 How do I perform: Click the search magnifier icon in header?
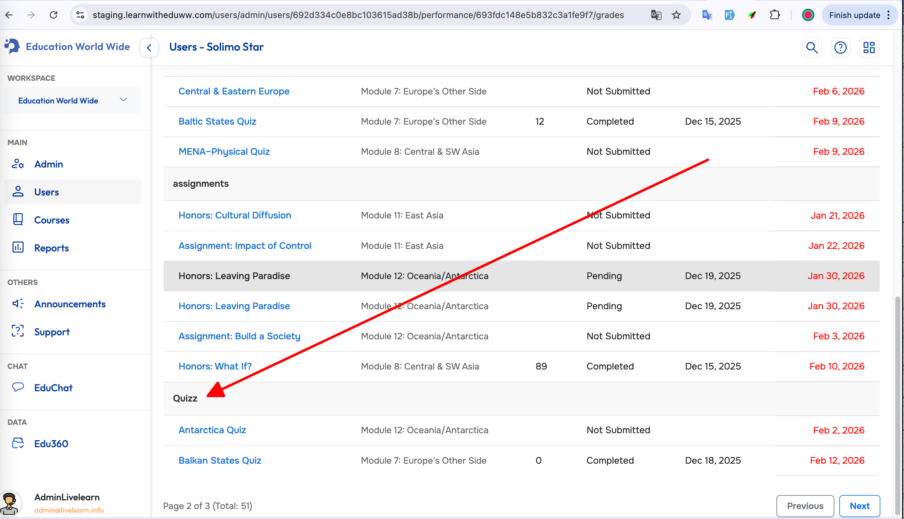[812, 48]
